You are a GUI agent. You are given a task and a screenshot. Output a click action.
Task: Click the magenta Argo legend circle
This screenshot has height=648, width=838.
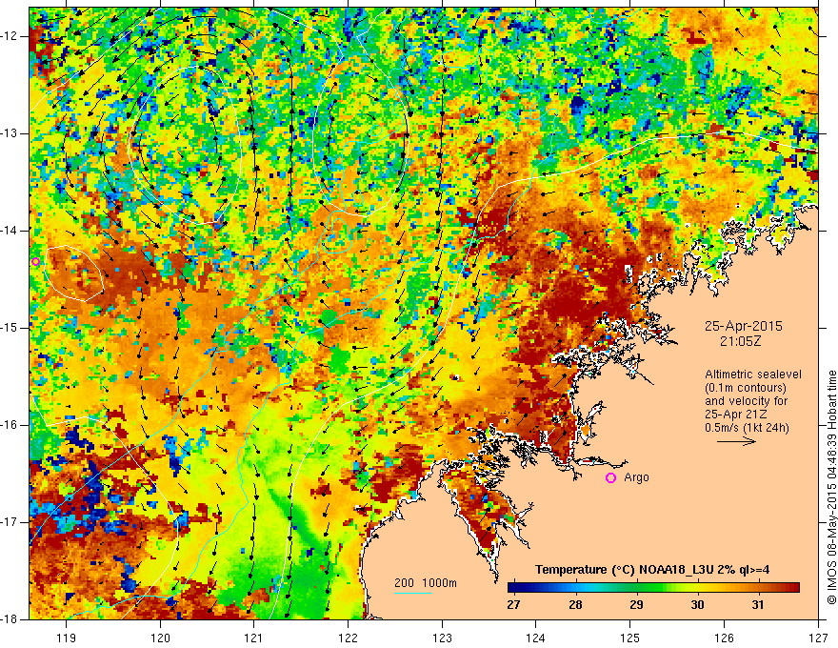click(610, 478)
